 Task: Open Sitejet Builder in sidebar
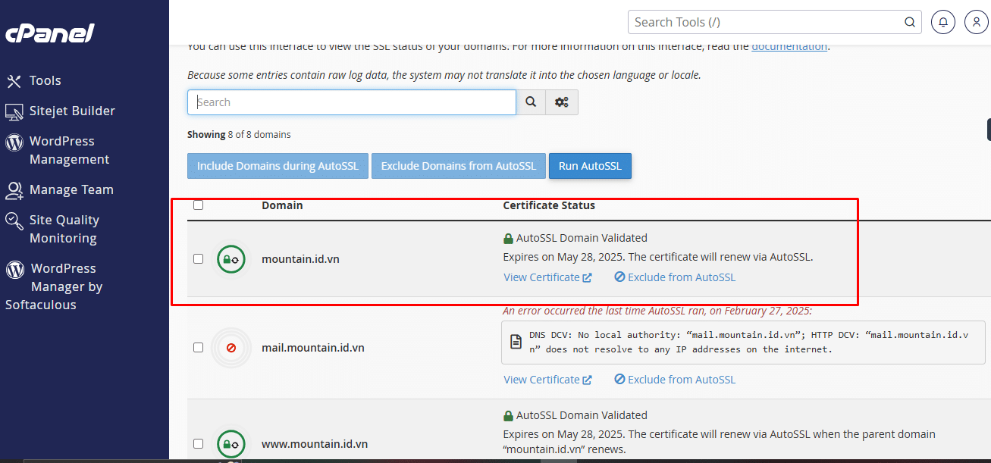click(72, 111)
